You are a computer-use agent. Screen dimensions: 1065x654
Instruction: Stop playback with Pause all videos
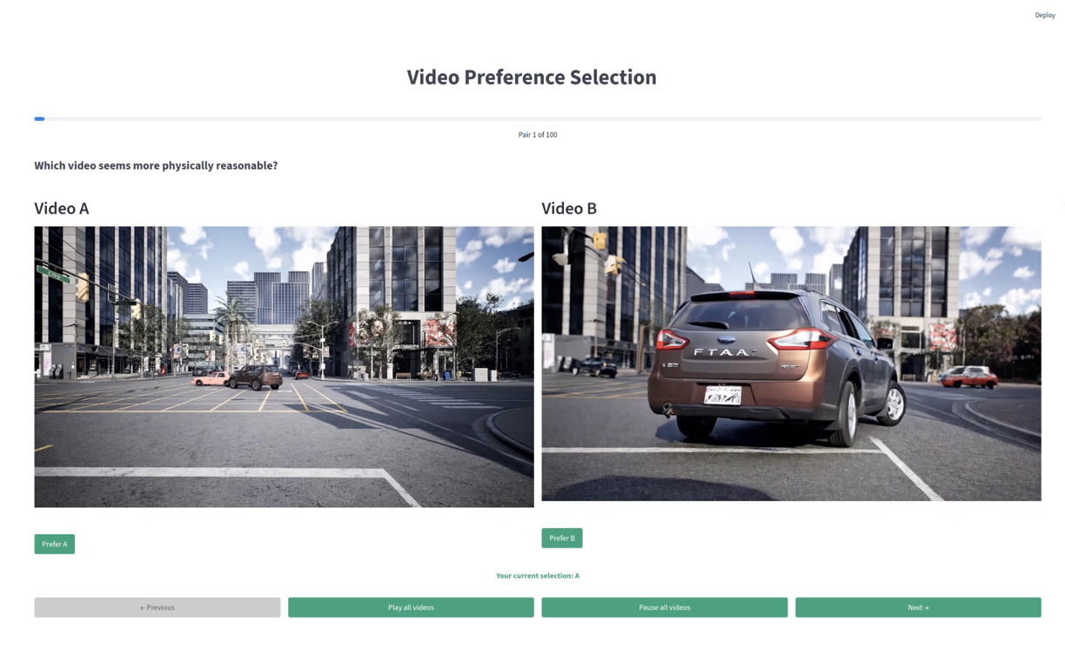pos(665,607)
